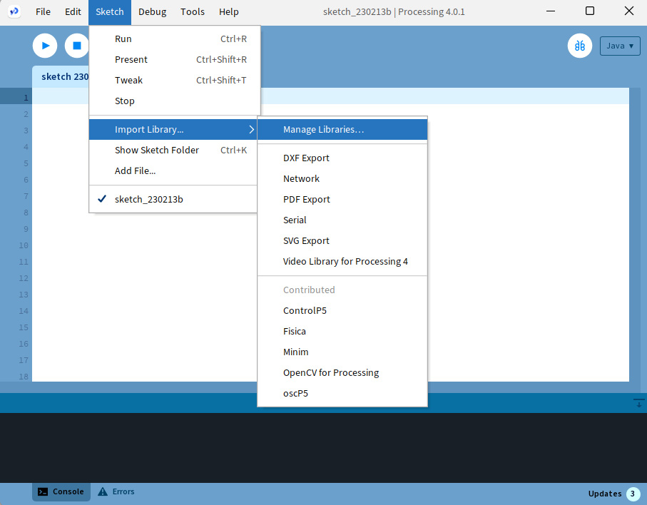The height and width of the screenshot is (505, 647).
Task: Select the checked sketch_230213b menu entry
Action: (148, 199)
